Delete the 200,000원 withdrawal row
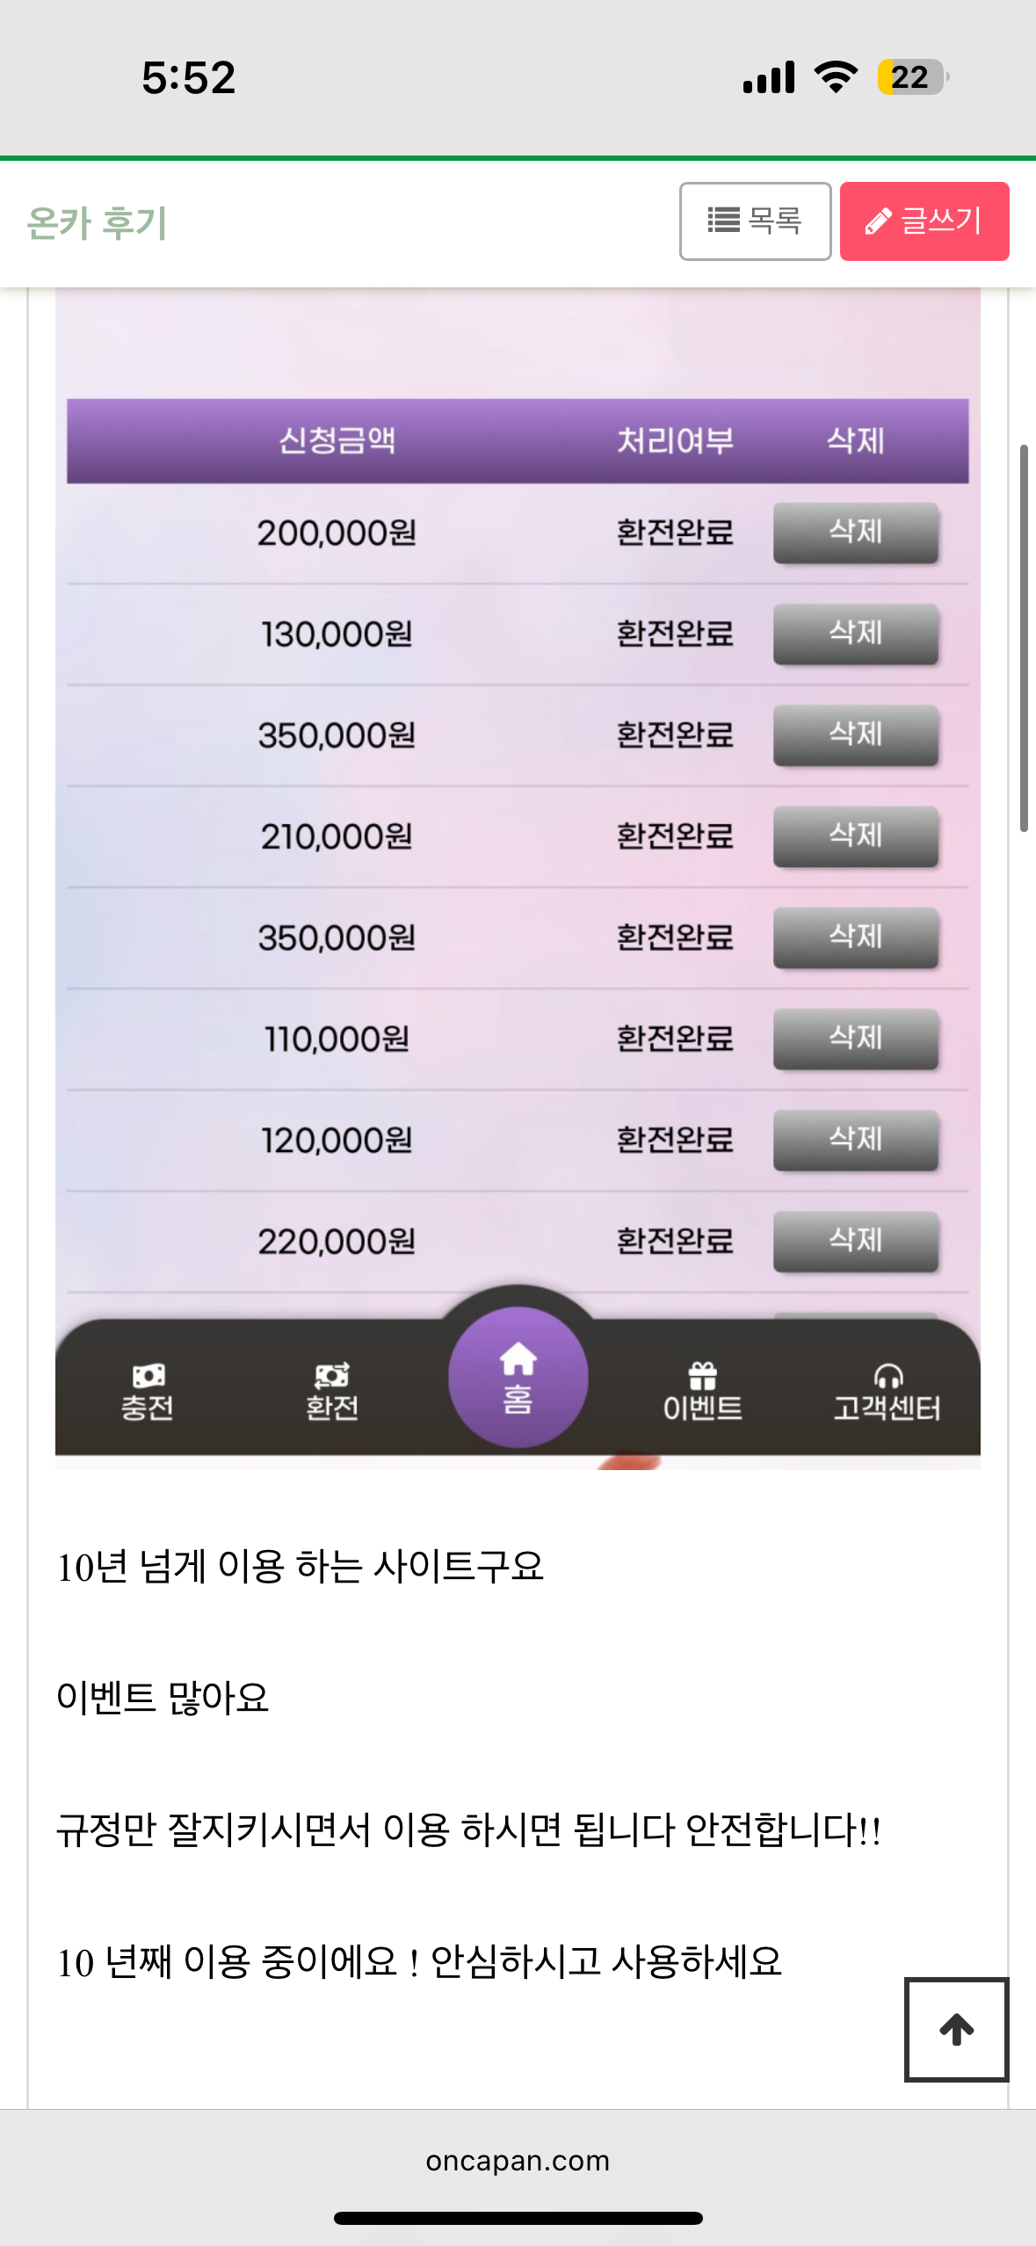 click(x=855, y=533)
